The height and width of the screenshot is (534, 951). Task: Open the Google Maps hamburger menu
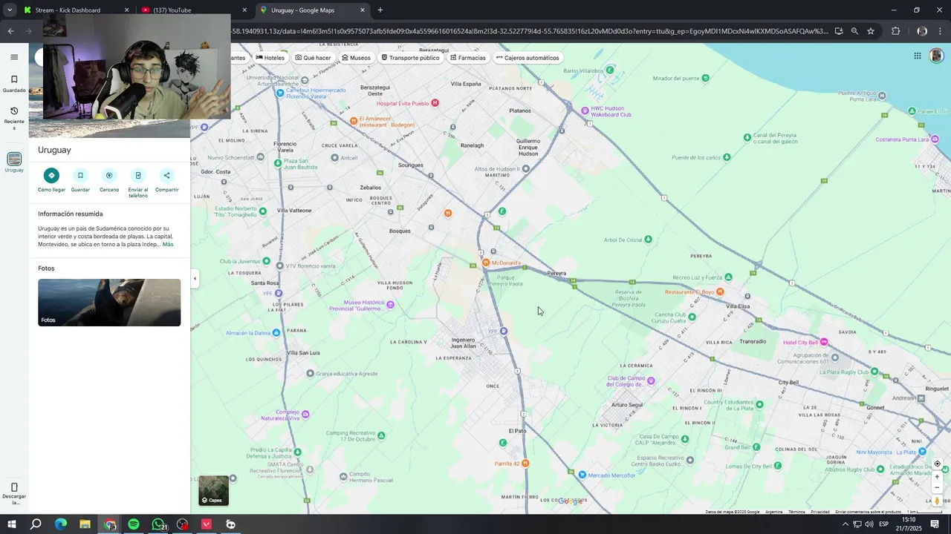tap(14, 57)
